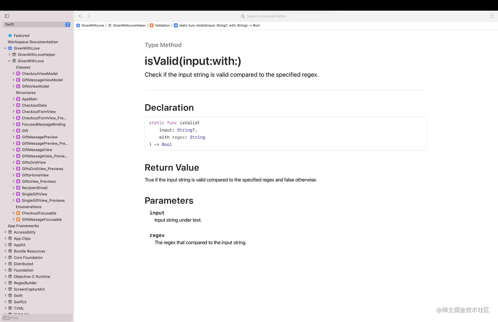This screenshot has height=322, width=498.
Task: Click Validation in the breadcrumb path
Action: click(162, 25)
